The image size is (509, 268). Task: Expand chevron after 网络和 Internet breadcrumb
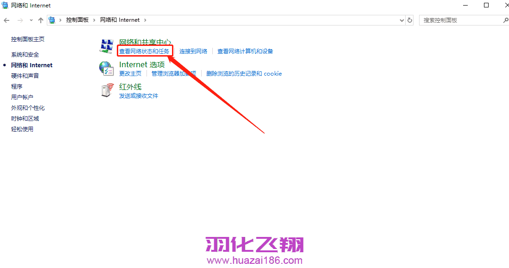click(x=145, y=20)
